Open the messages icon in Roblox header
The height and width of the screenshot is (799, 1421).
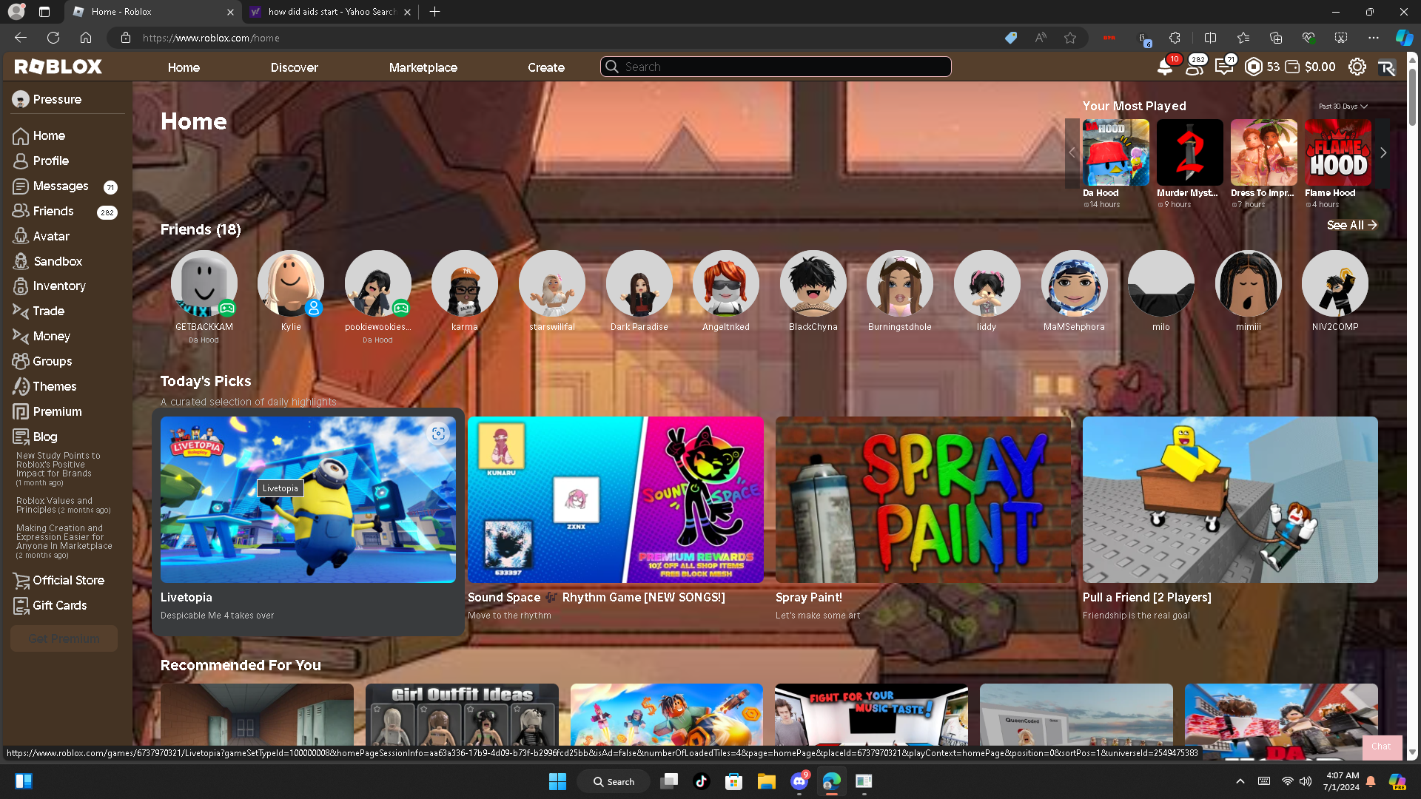pyautogui.click(x=1223, y=67)
